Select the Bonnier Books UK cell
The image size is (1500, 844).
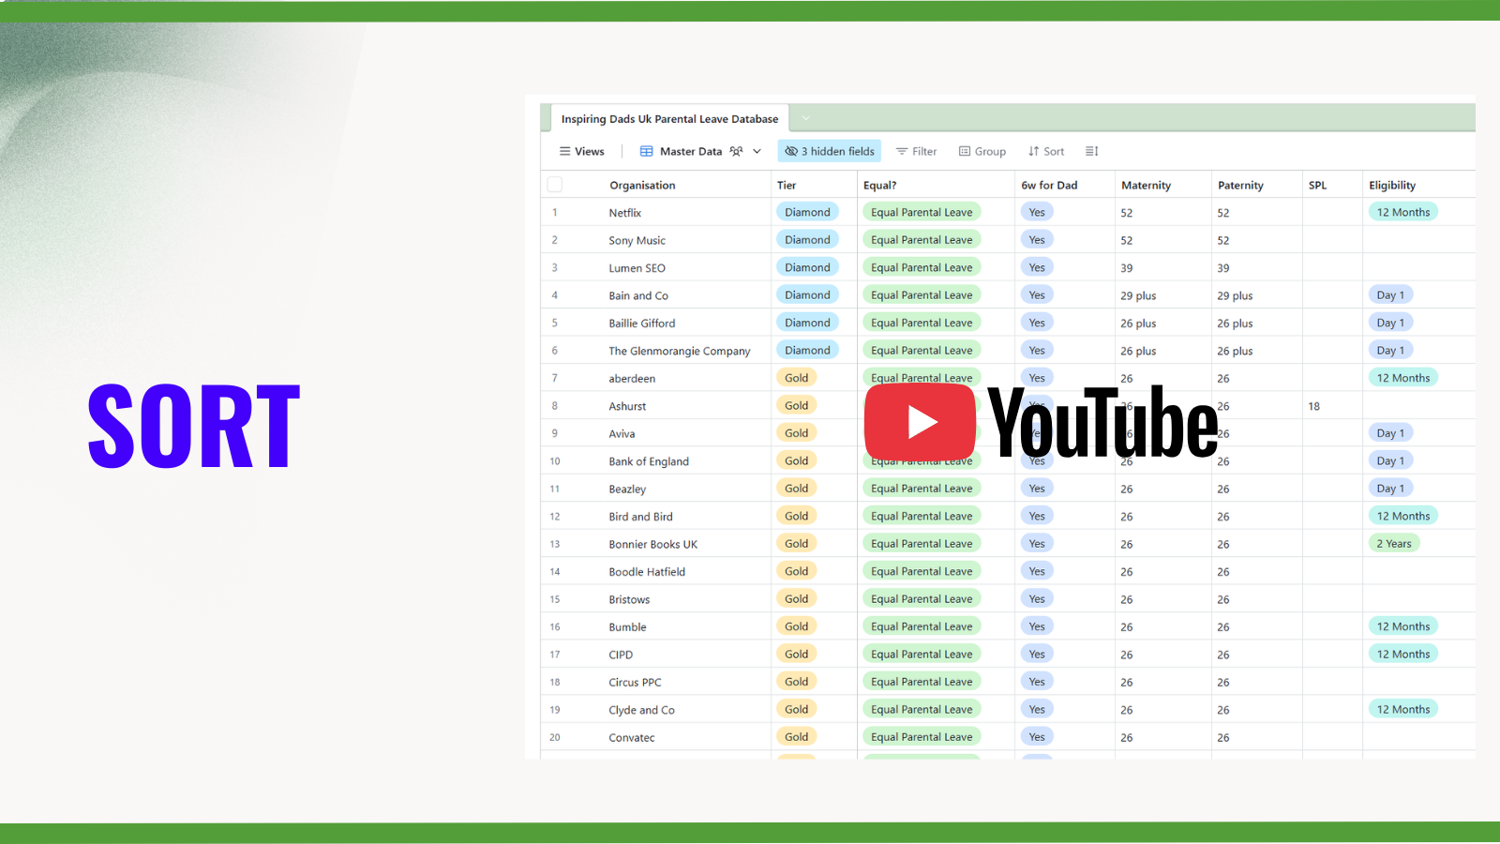click(x=652, y=545)
